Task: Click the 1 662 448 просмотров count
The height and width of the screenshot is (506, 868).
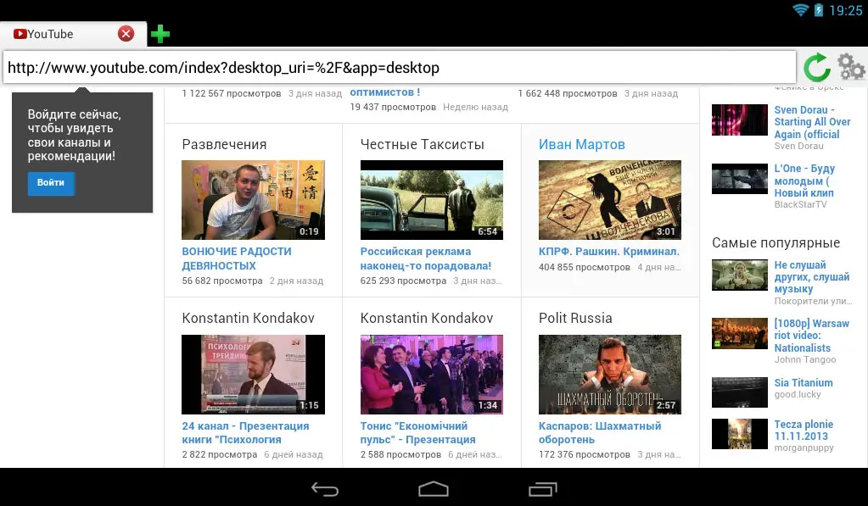Action: pos(568,93)
